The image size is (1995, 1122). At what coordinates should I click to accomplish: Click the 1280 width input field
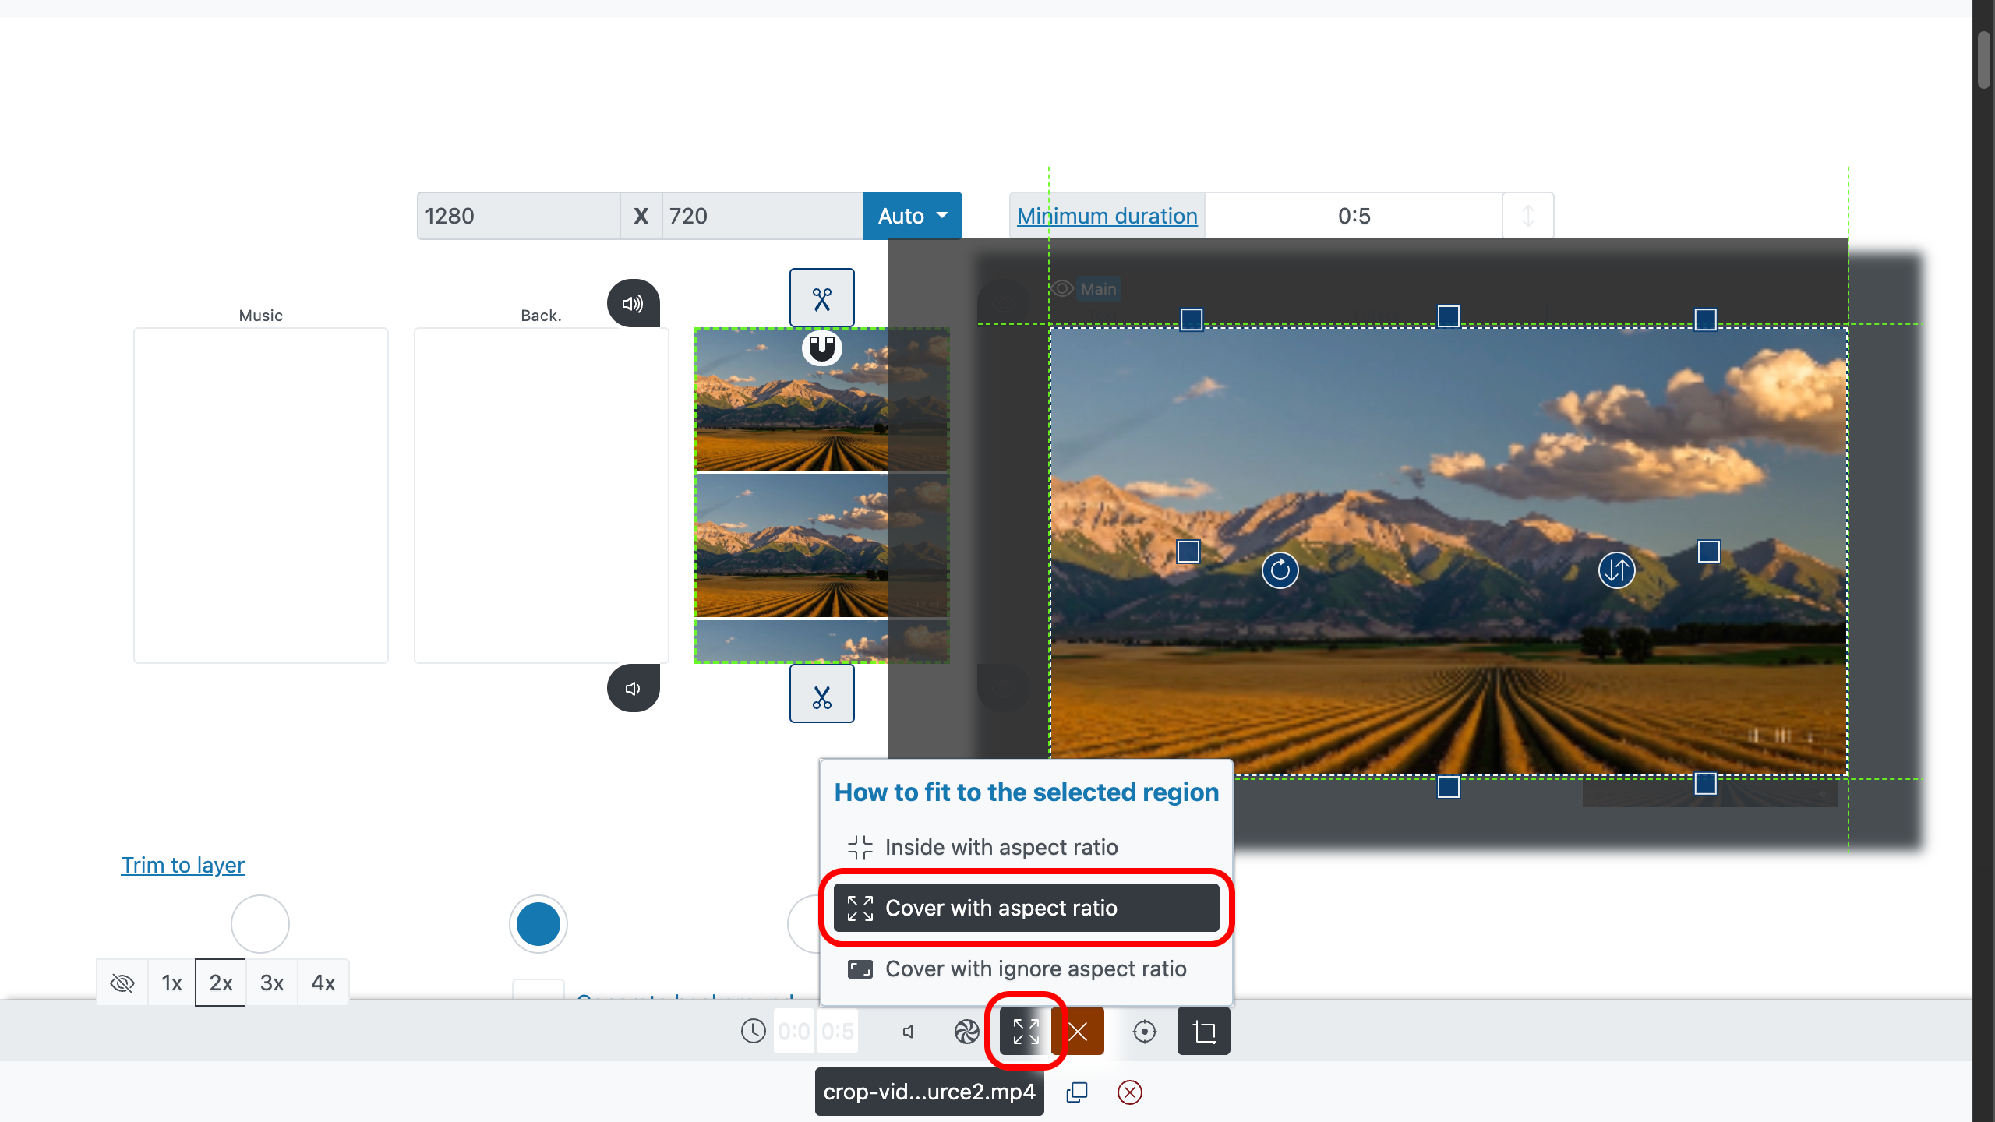[x=518, y=216]
